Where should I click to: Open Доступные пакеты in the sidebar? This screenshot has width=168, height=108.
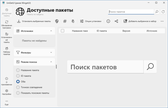(7, 12)
